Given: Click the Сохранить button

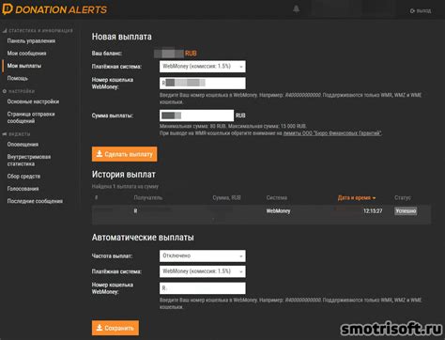Looking at the screenshot, I should (115, 328).
